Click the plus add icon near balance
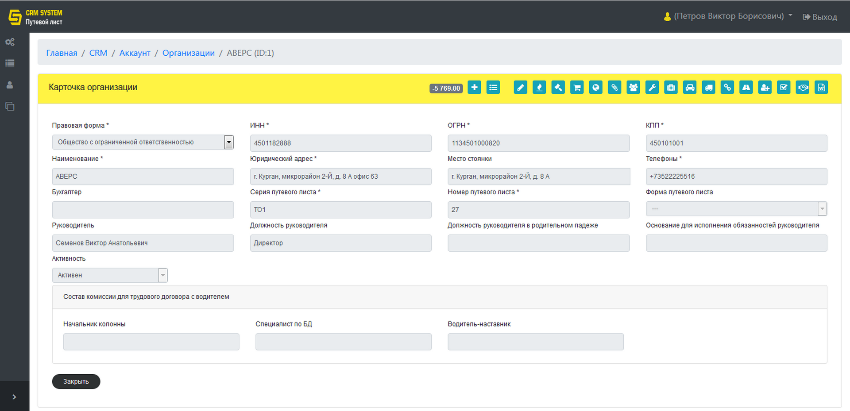Image resolution: width=850 pixels, height=411 pixels. (x=474, y=88)
